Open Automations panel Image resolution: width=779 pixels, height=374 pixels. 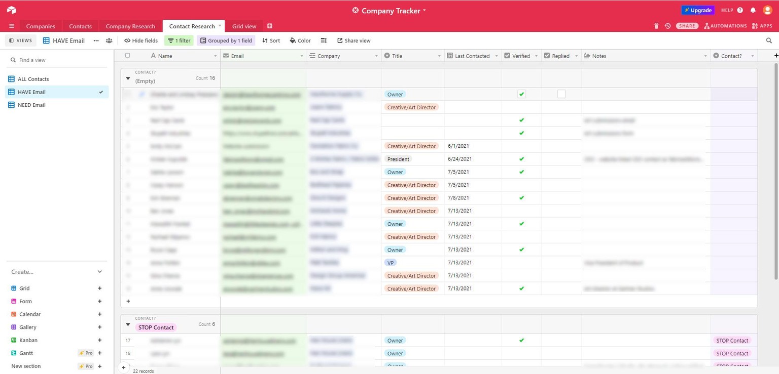(x=725, y=26)
